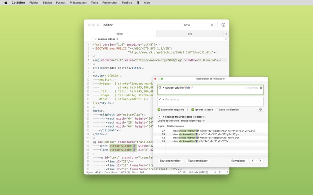
Task: Click the stroke-width search field
Action: coord(210,90)
